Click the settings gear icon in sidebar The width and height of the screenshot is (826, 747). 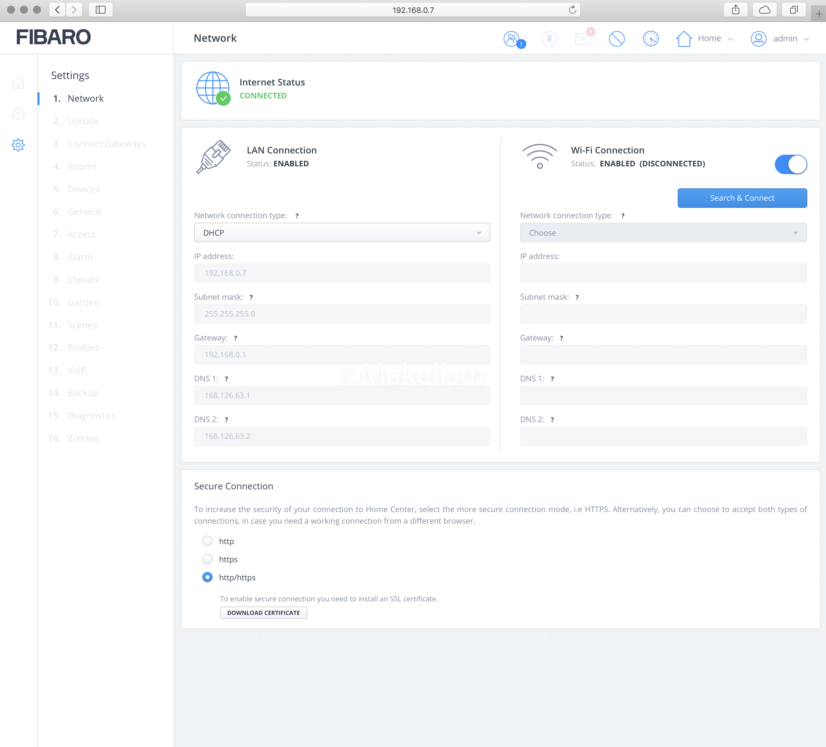[x=18, y=145]
